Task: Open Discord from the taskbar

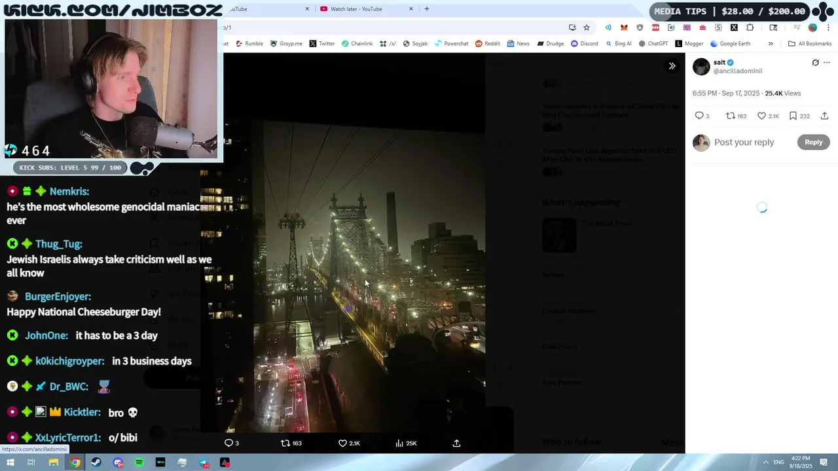Action: [118, 462]
